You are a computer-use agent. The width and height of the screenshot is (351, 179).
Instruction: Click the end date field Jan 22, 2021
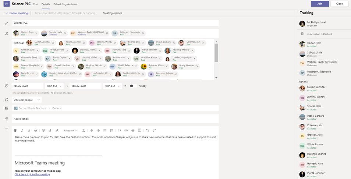[x=85, y=86]
